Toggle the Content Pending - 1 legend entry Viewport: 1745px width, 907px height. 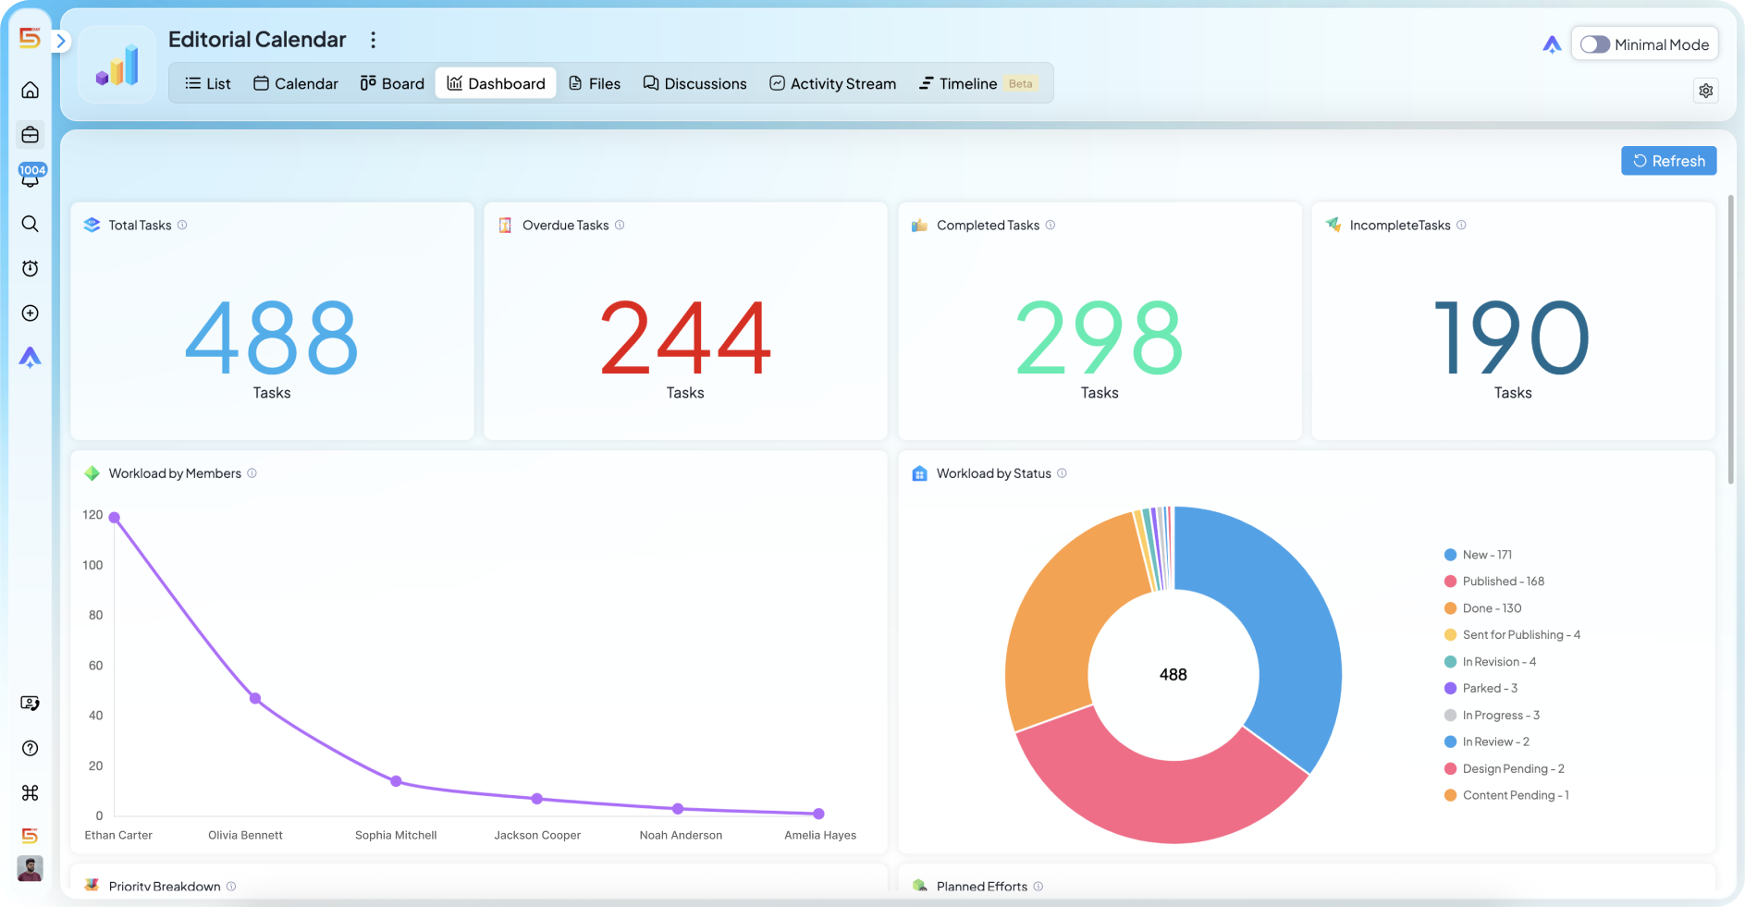click(x=1506, y=795)
